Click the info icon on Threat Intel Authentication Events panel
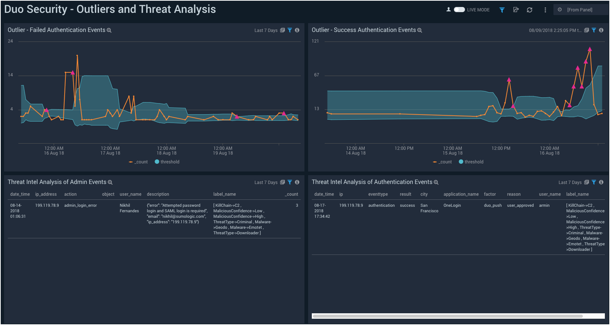610x325 pixels. [x=601, y=182]
